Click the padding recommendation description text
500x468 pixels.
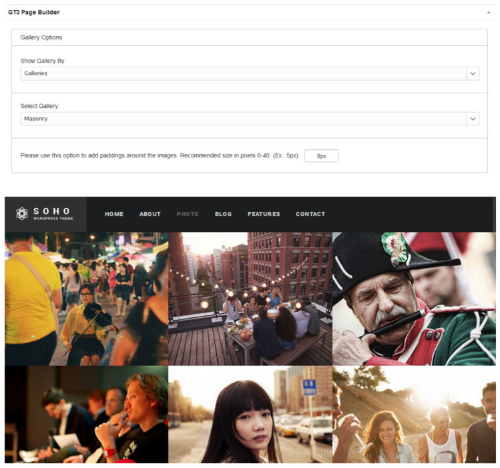[x=160, y=156]
